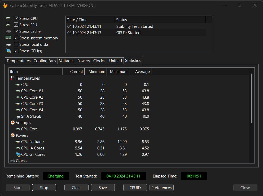The width and height of the screenshot is (263, 196).
Task: Switch to the Voltages tab
Action: click(x=67, y=61)
